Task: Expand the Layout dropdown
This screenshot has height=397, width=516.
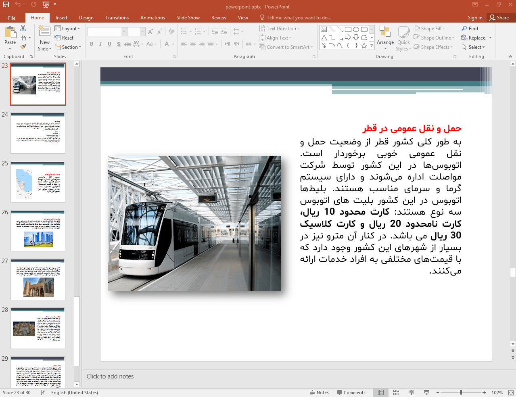Action: point(67,29)
